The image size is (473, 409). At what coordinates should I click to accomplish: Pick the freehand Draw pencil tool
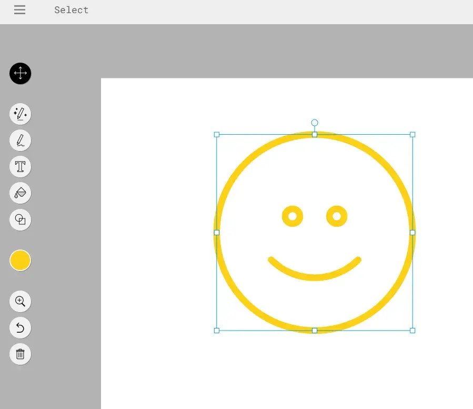point(20,141)
